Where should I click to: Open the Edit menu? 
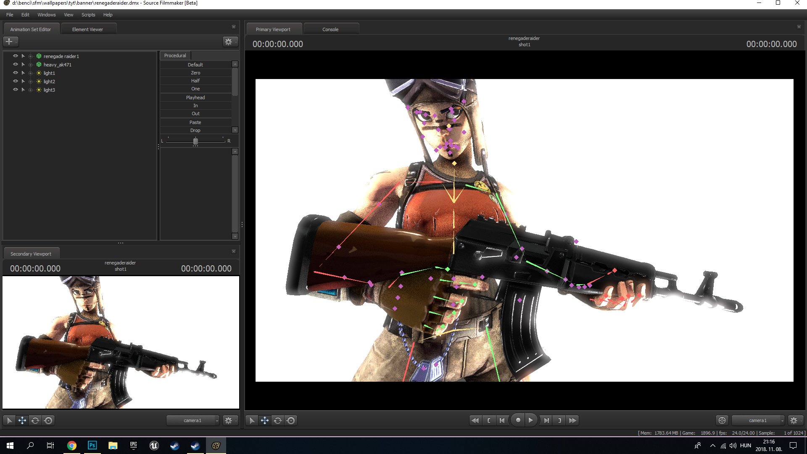tap(25, 15)
